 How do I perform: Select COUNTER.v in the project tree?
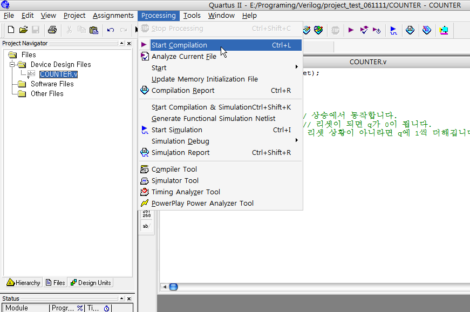[x=58, y=74]
